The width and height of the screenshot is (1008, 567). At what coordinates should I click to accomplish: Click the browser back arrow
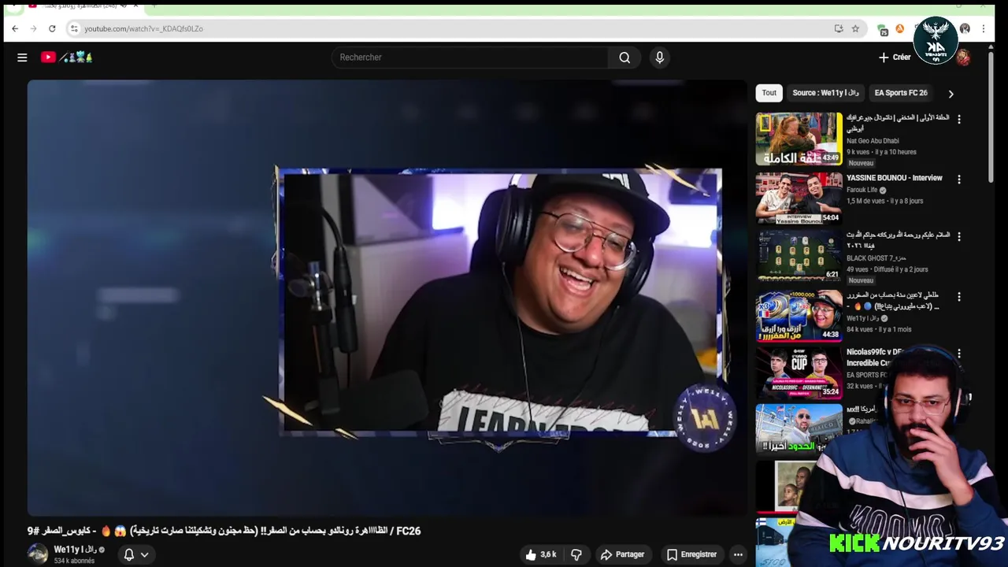coord(15,28)
